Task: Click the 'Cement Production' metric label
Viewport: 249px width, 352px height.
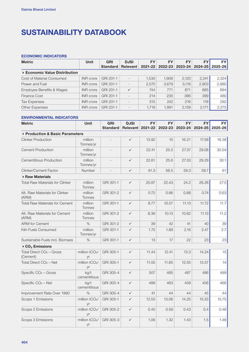Action: coord(37,150)
